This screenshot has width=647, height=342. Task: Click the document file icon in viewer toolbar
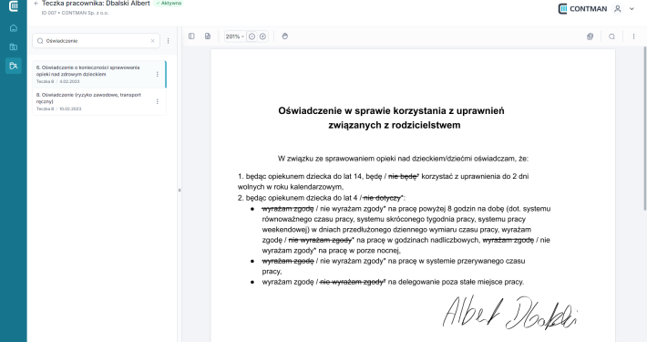208,36
